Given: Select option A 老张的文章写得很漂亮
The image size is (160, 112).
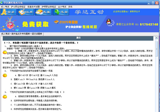Looking at the screenshot, I should click(38, 96).
